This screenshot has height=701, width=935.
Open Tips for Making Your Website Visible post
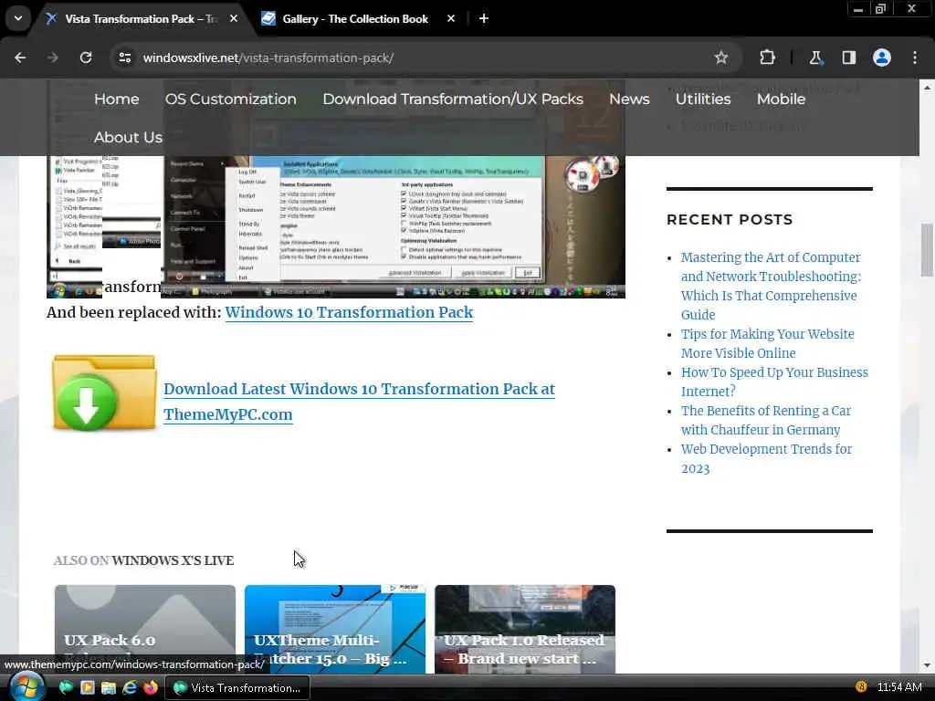[767, 343]
